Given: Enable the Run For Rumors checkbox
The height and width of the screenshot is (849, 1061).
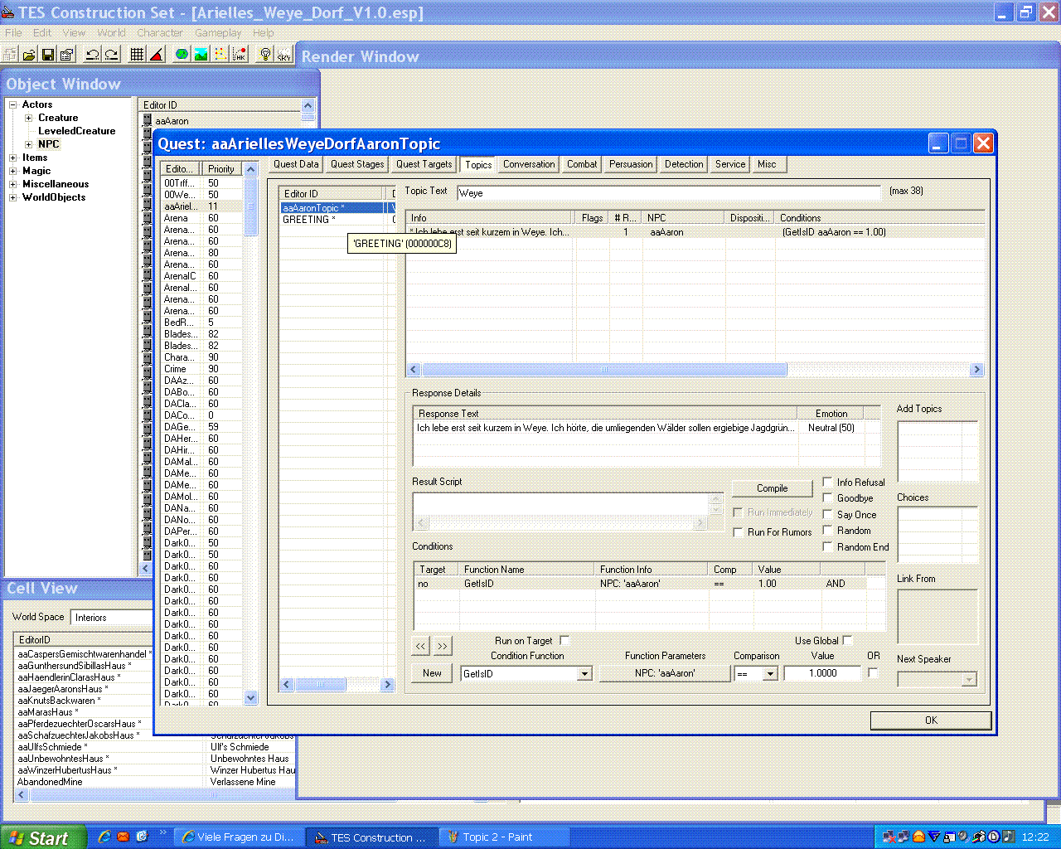Looking at the screenshot, I should [738, 532].
